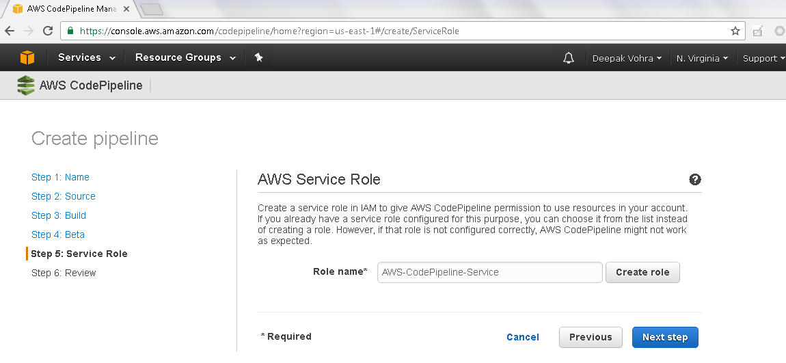The height and width of the screenshot is (363, 786).
Task: Expand the Services dropdown menu
Action: click(x=87, y=57)
